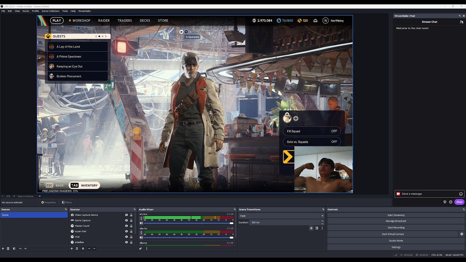Image resolution: width=466 pixels, height=262 pixels.
Task: Move scene up with arrow icon
Action: 20,249
